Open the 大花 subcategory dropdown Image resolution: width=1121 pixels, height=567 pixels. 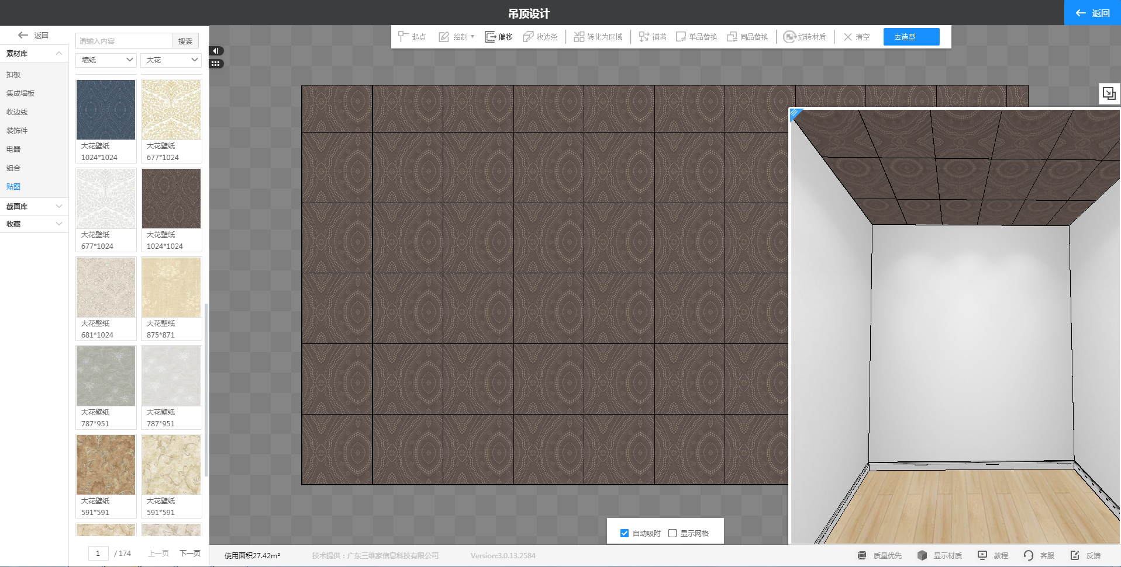(171, 60)
